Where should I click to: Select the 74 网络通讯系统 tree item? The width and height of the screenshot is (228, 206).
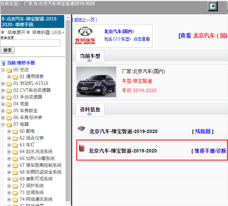[36, 200]
